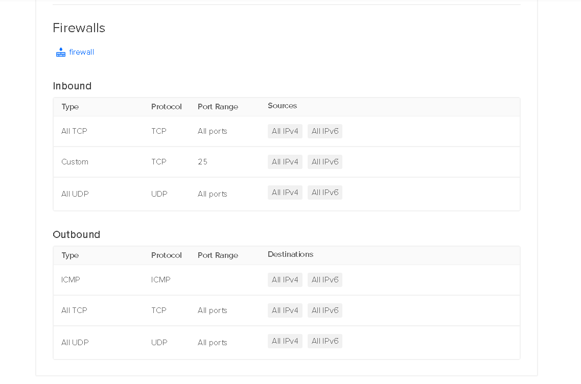Click the Outbound section heading
581x384 pixels.
[76, 234]
